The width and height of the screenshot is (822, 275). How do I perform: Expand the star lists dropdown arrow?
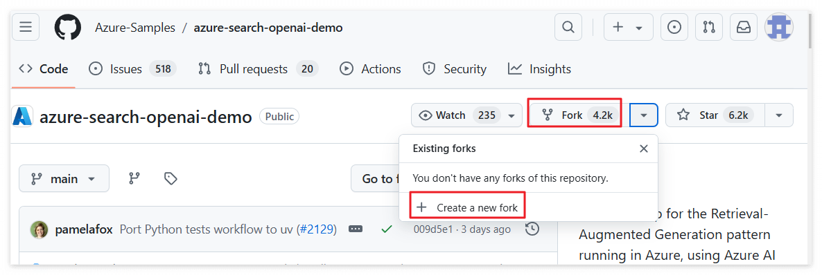tap(779, 115)
